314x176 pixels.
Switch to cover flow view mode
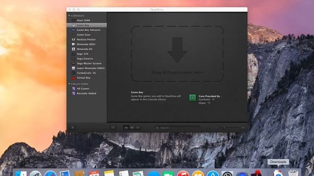coord(132,128)
